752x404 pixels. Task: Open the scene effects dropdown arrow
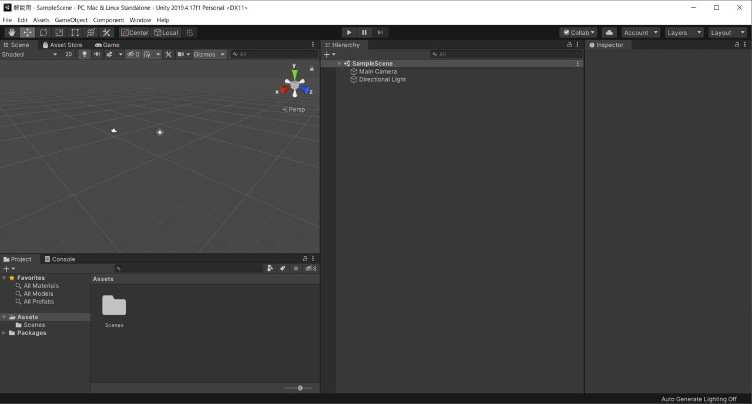pos(120,54)
